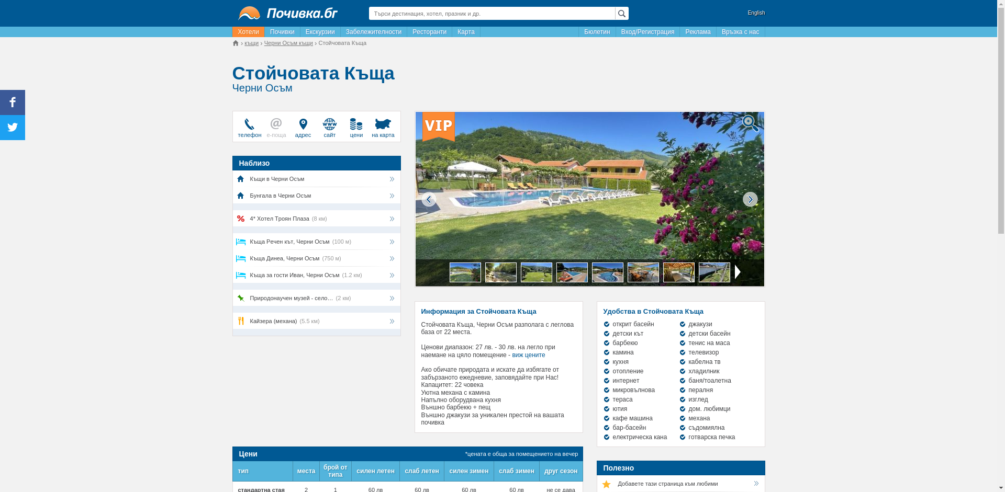Click into the destination search field
1005x492 pixels.
tap(492, 14)
